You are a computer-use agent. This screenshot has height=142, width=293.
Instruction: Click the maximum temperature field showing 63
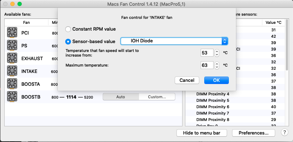(207, 65)
